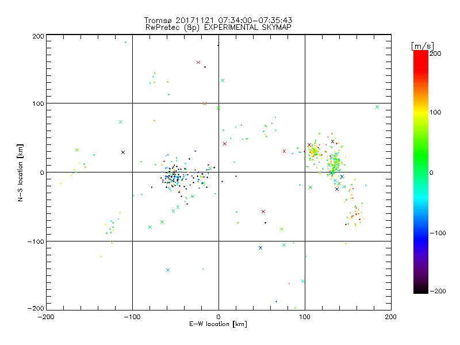Select the "N-S location [km]" axis label
Image resolution: width=460 pixels, height=345 pixels.
(x=20, y=173)
